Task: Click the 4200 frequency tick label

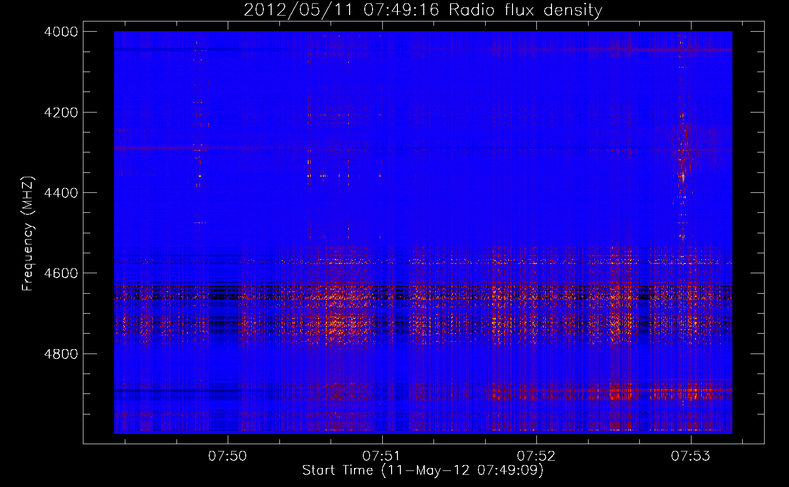Action: click(61, 112)
